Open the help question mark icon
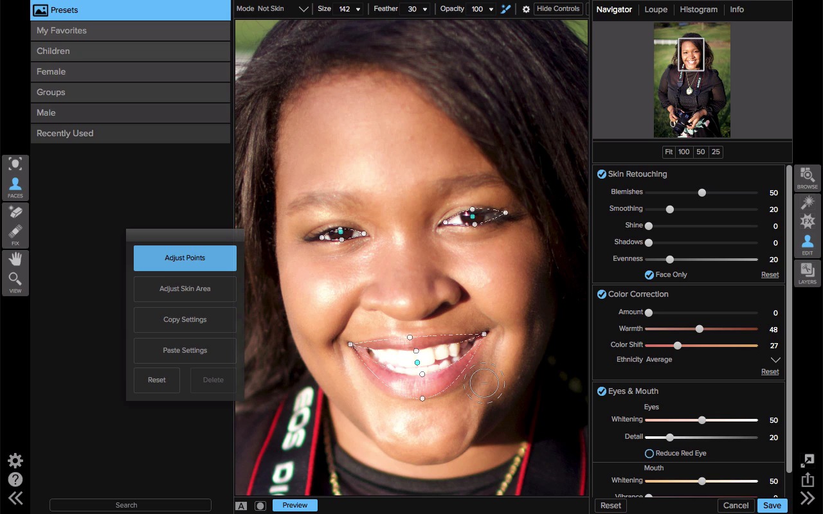 (x=15, y=479)
